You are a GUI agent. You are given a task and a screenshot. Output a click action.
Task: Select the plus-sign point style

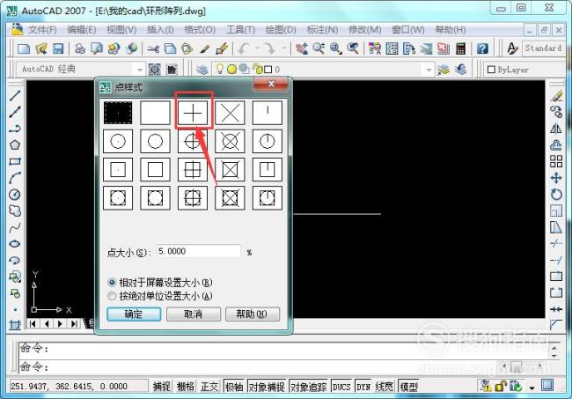pyautogui.click(x=193, y=113)
